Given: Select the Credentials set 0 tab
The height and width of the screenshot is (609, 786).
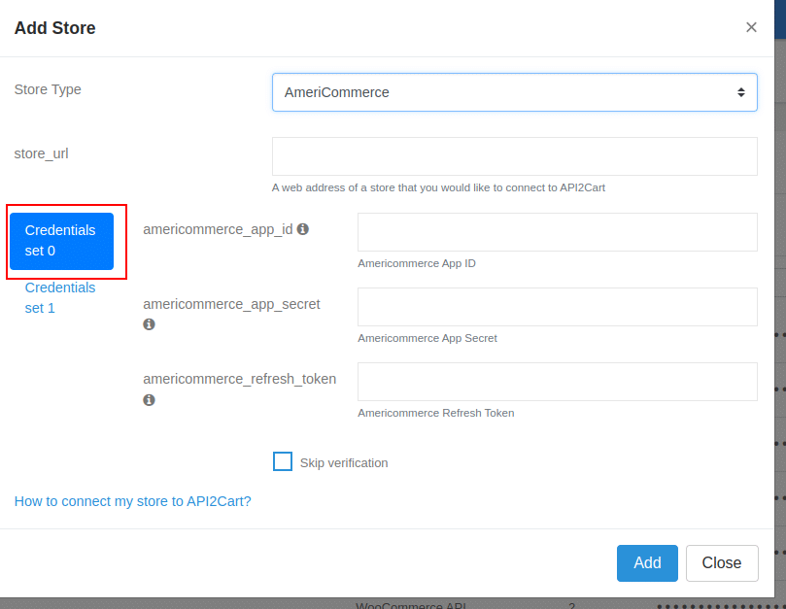Looking at the screenshot, I should click(61, 241).
